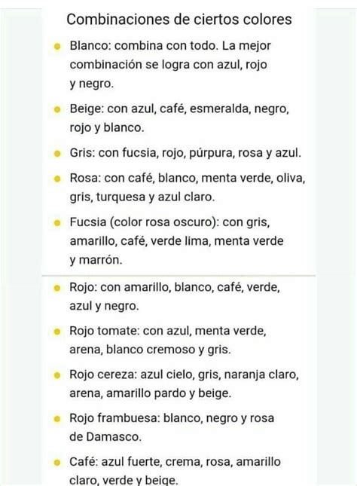Select the Gris: con fucsia, rojo line
The width and height of the screenshot is (357, 486).
185,153
